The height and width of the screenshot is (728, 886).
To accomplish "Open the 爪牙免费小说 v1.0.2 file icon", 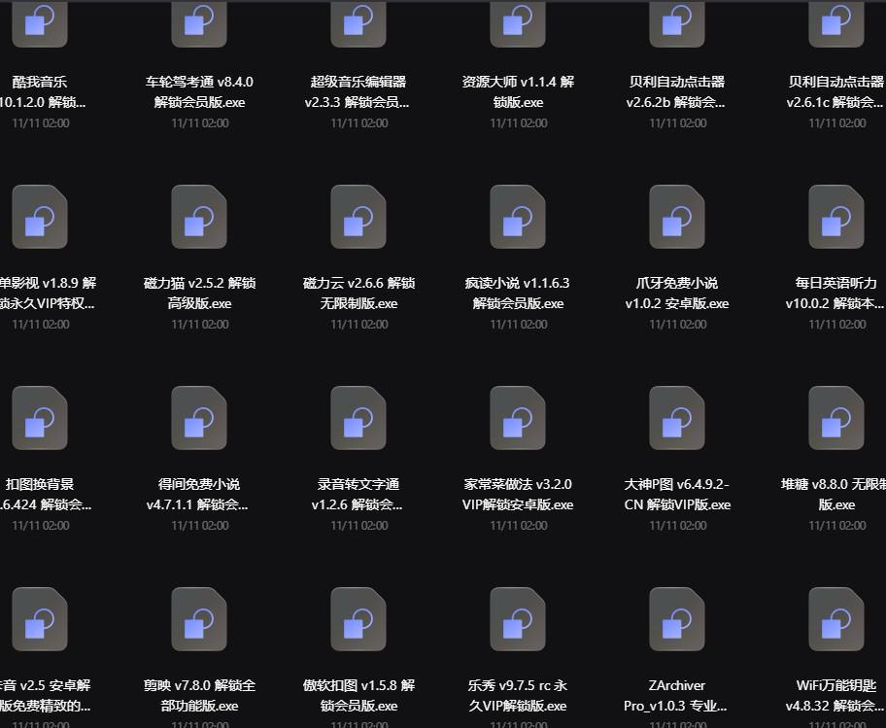I will (677, 217).
